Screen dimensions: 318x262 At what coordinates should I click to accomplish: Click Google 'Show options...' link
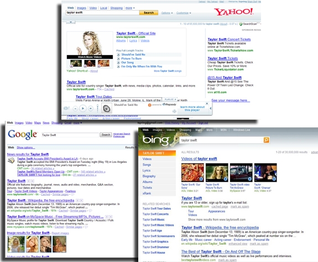click(x=26, y=147)
